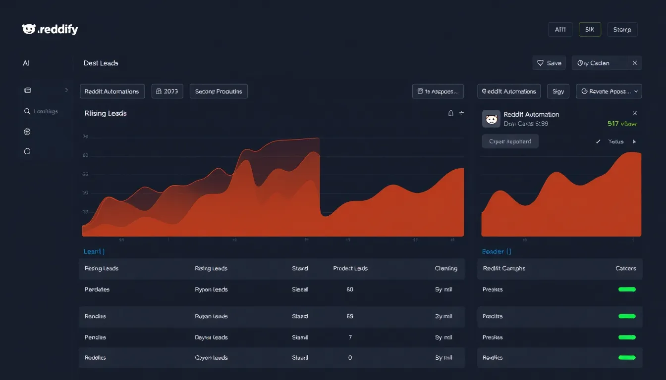This screenshot has width=666, height=380.
Task: Click the Reddit mascot icon in sidebar
Action: click(27, 131)
